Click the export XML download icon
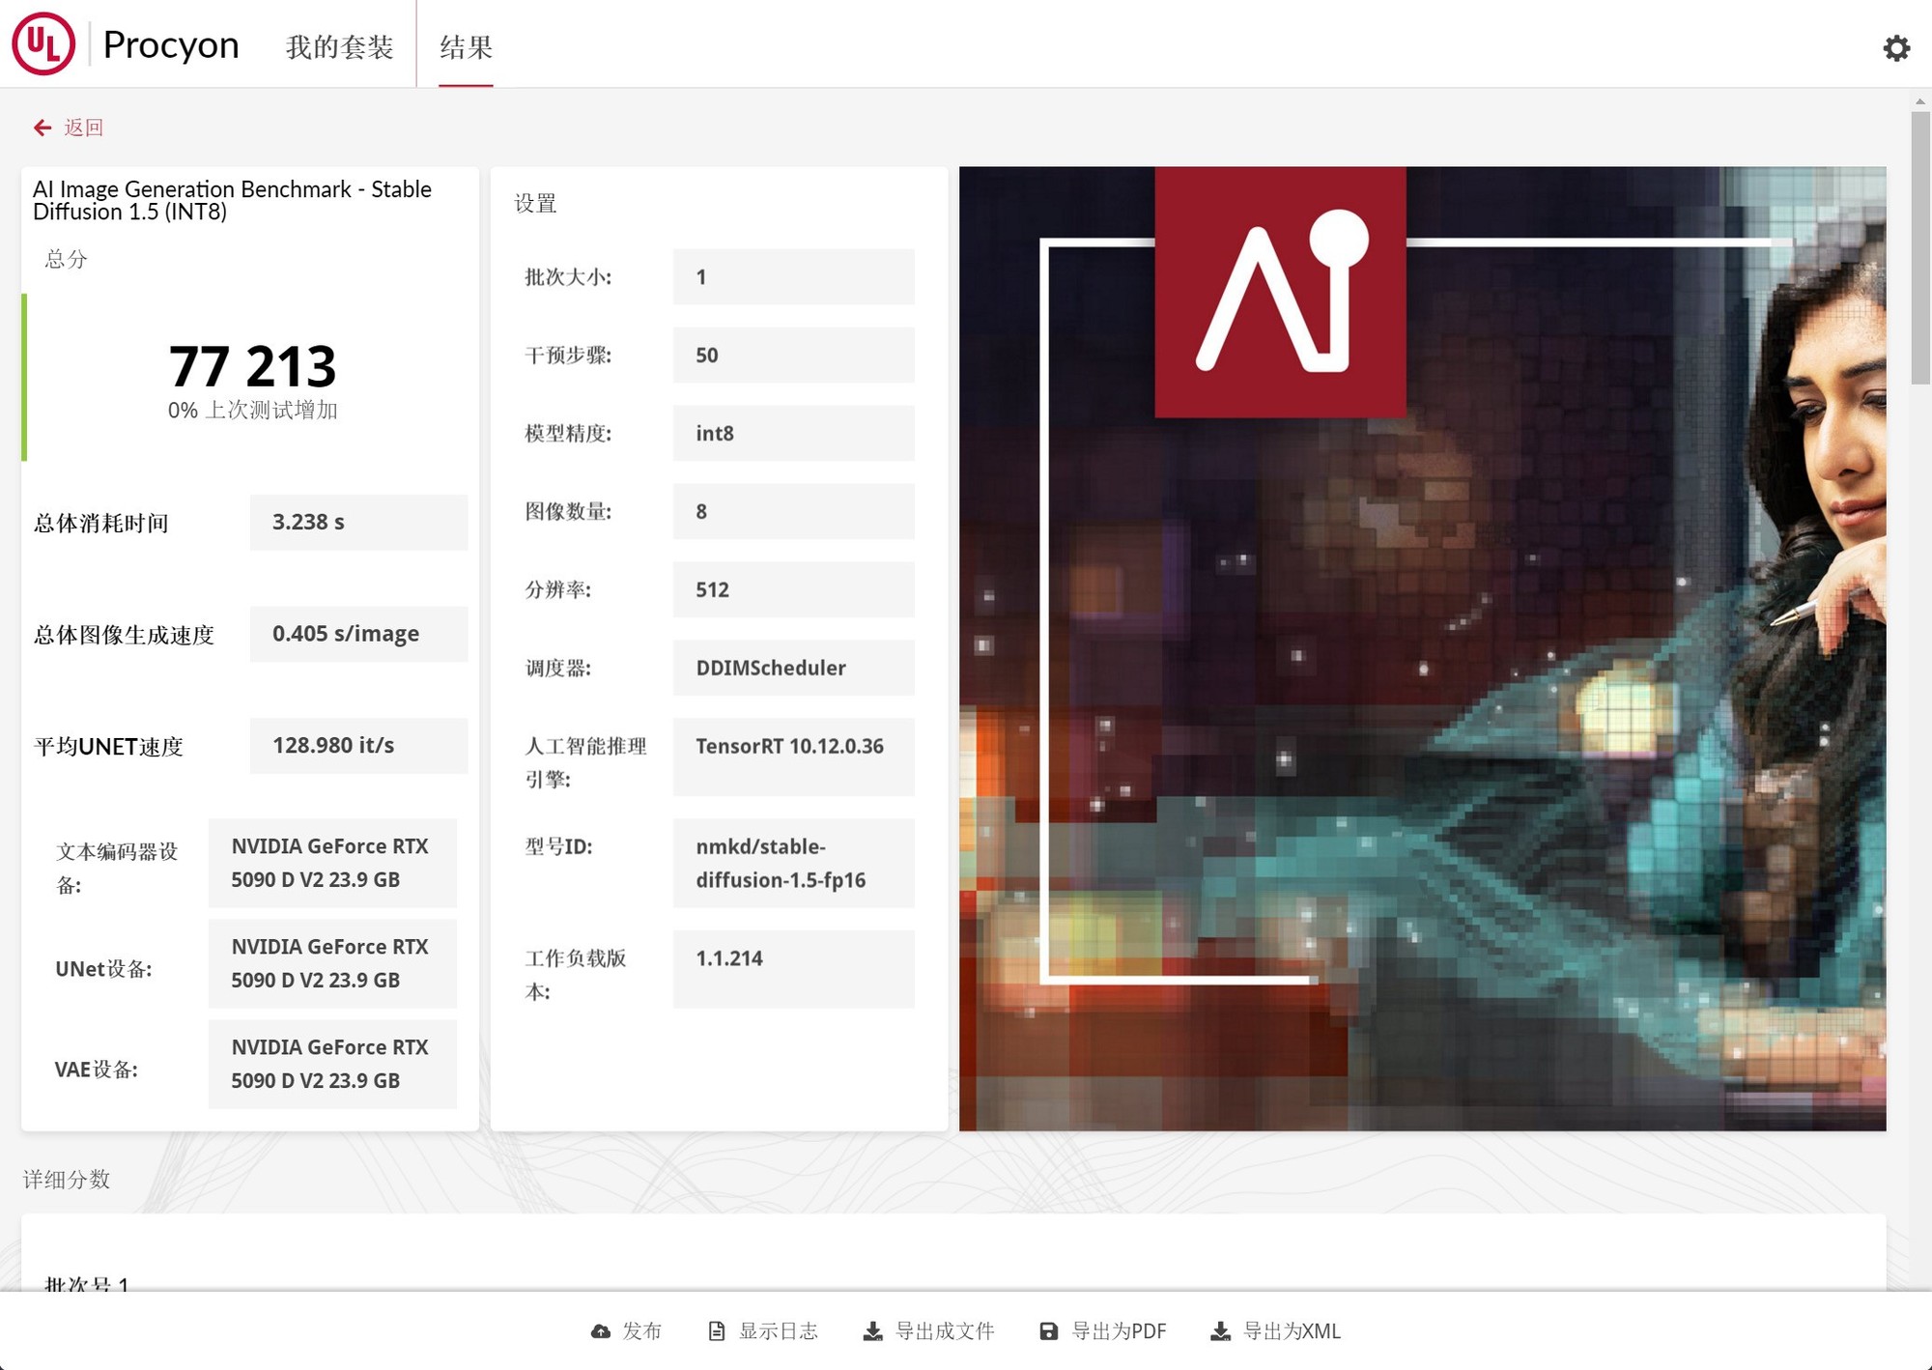 point(1220,1331)
